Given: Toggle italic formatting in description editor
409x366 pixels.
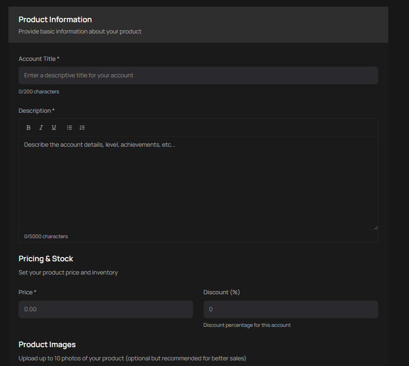Looking at the screenshot, I should point(41,128).
